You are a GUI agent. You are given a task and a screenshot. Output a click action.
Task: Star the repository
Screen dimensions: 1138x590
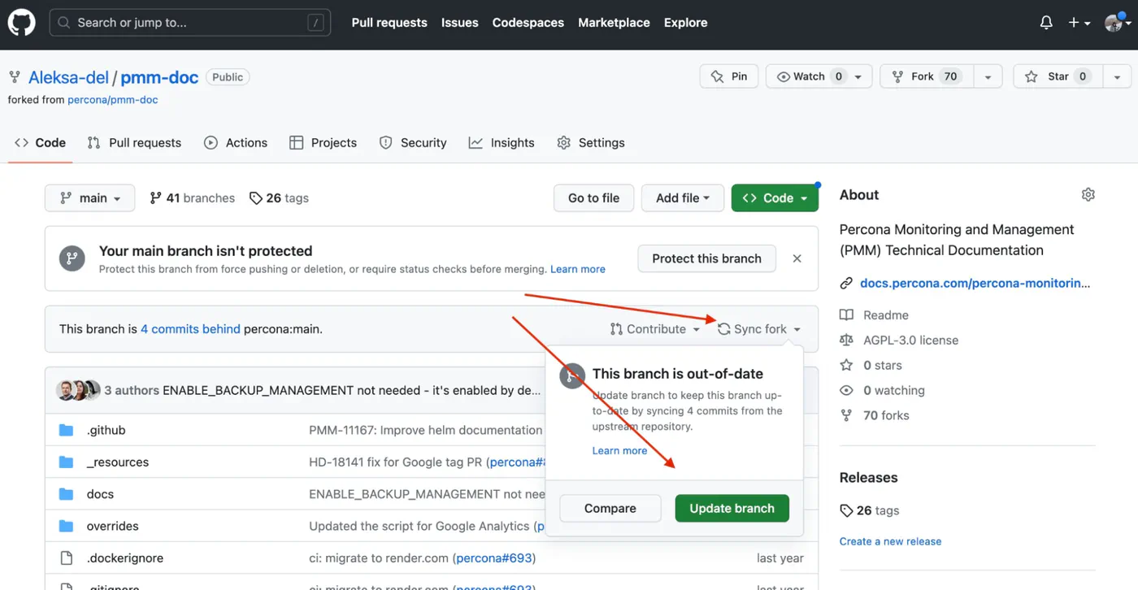coord(1058,76)
